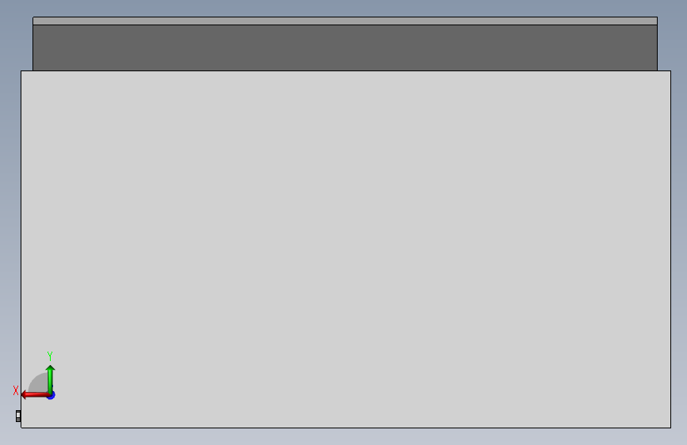
Task: Select the bottom right corner of front face
Action: 671,428
